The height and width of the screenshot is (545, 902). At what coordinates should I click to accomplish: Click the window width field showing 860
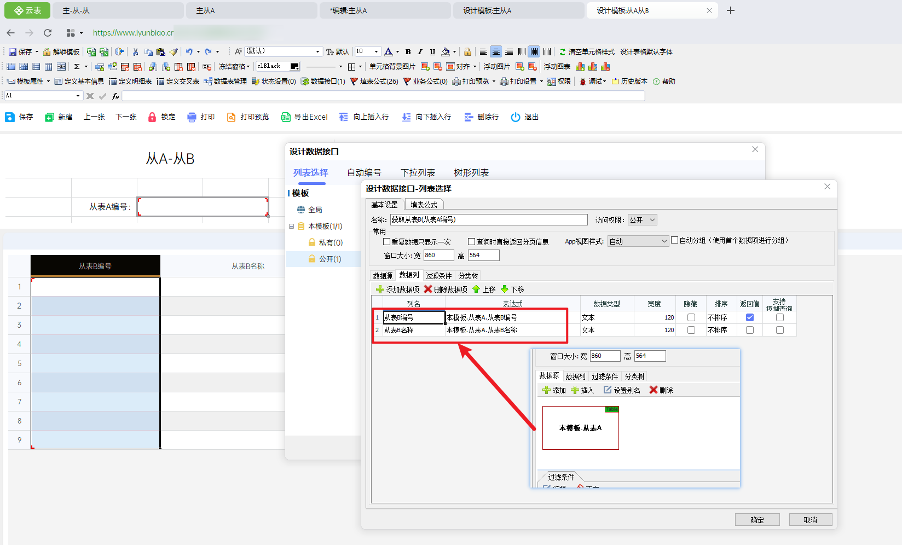(x=438, y=256)
